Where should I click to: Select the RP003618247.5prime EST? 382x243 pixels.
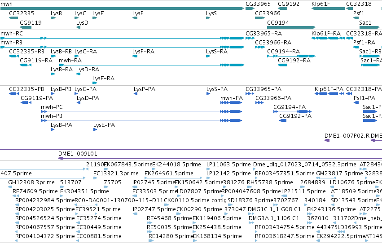tap(256, 241)
